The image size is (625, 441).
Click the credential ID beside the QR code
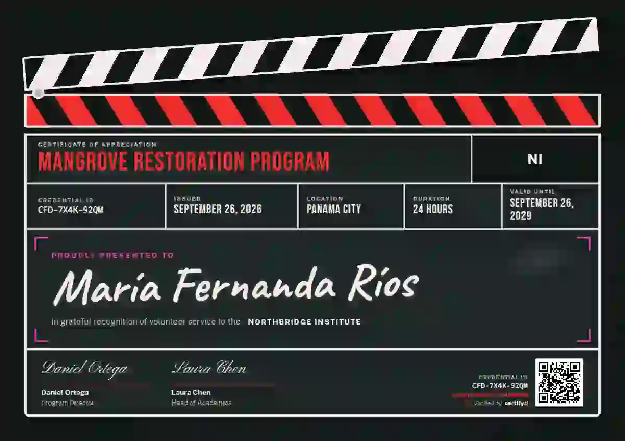click(500, 386)
